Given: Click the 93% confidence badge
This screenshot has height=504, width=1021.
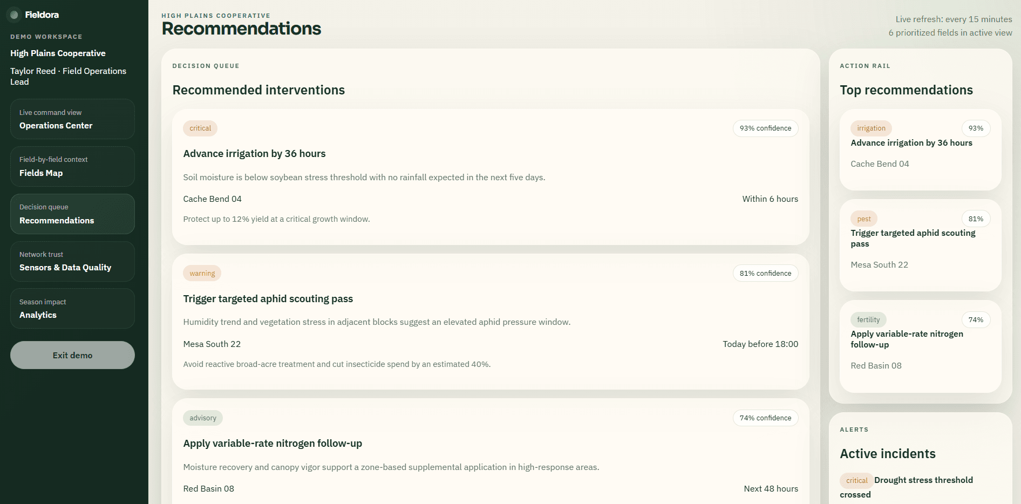Looking at the screenshot, I should click(765, 128).
